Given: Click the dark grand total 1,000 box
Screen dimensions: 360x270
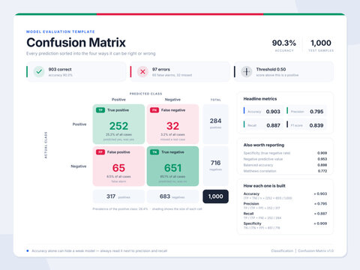Looking at the screenshot, I should pyautogui.click(x=215, y=196).
